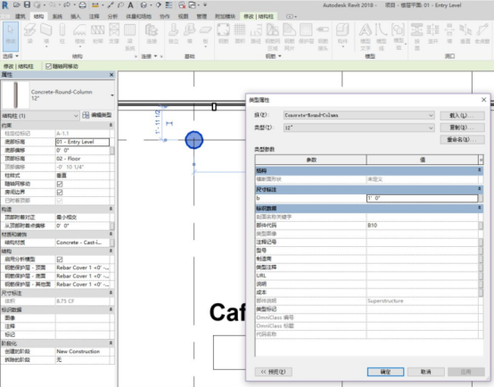This screenshot has height=387, width=494.
Task: Select the Brace tool in the ribbon
Action: 114,33
